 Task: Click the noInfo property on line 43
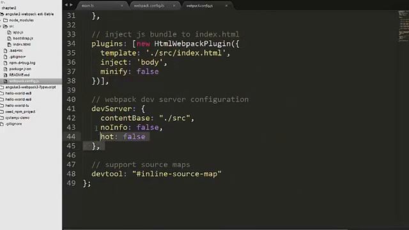tap(114, 127)
